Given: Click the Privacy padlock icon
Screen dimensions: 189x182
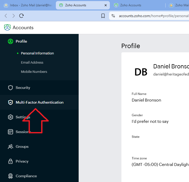Looking at the screenshot, I should coord(10,161).
